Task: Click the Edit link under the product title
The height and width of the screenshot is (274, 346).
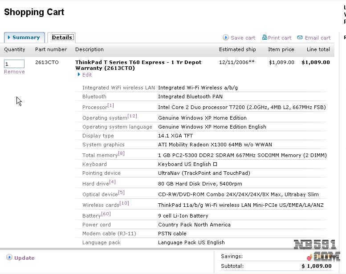Action: pos(87,75)
